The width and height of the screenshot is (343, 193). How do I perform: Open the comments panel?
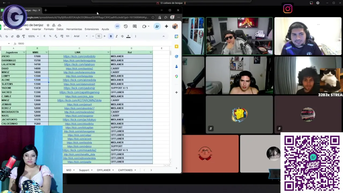135,26
